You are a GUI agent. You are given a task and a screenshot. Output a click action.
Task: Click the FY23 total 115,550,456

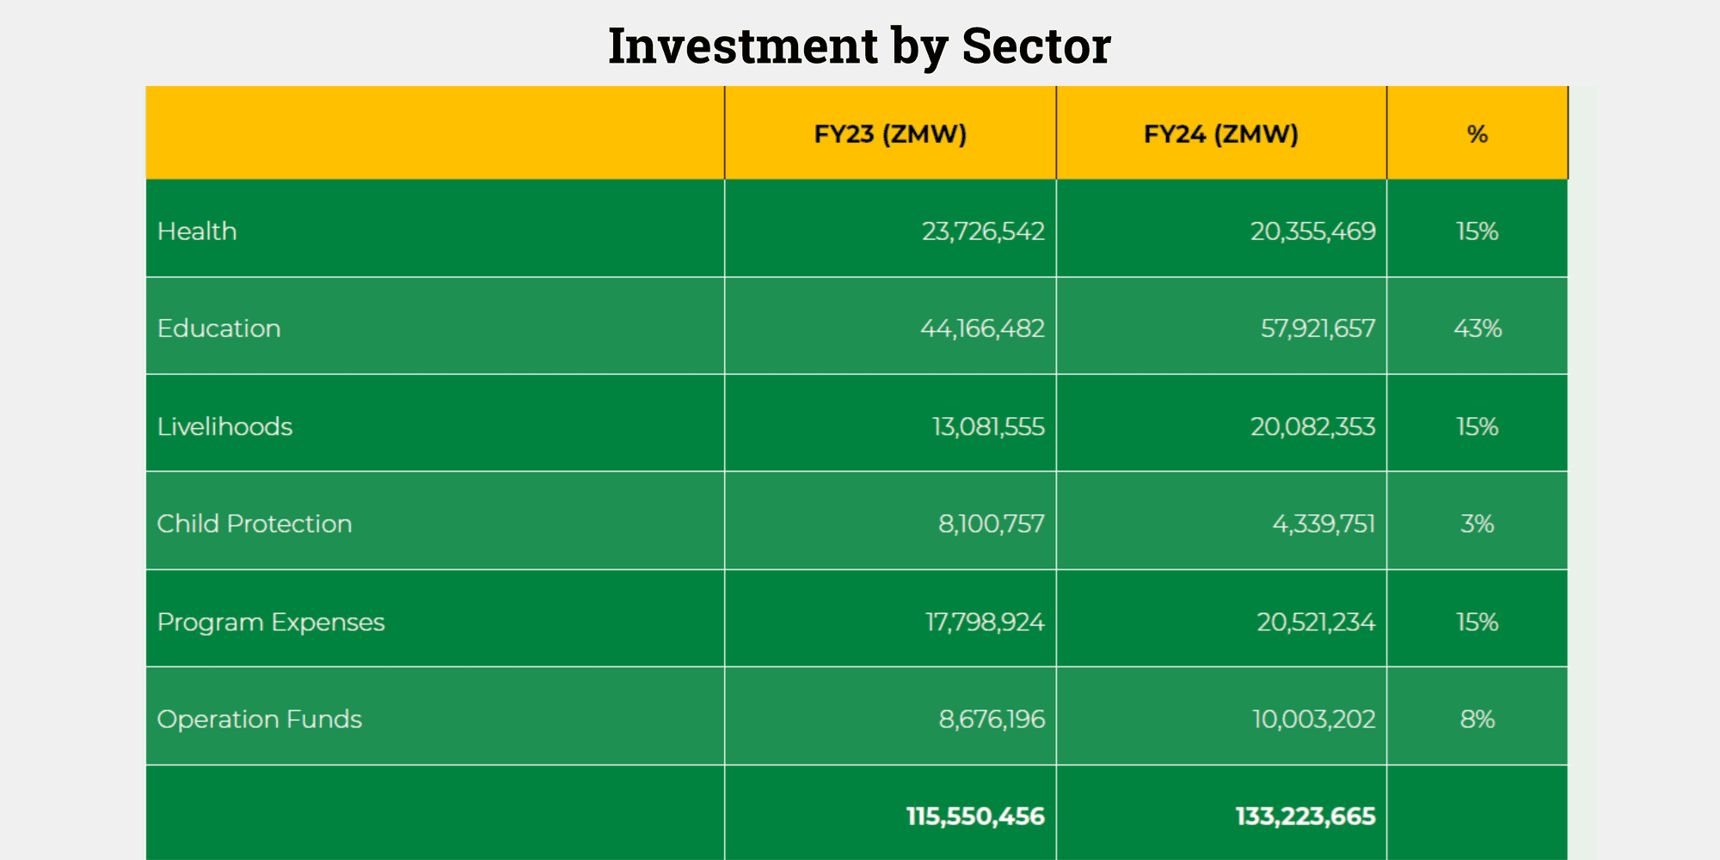click(975, 816)
